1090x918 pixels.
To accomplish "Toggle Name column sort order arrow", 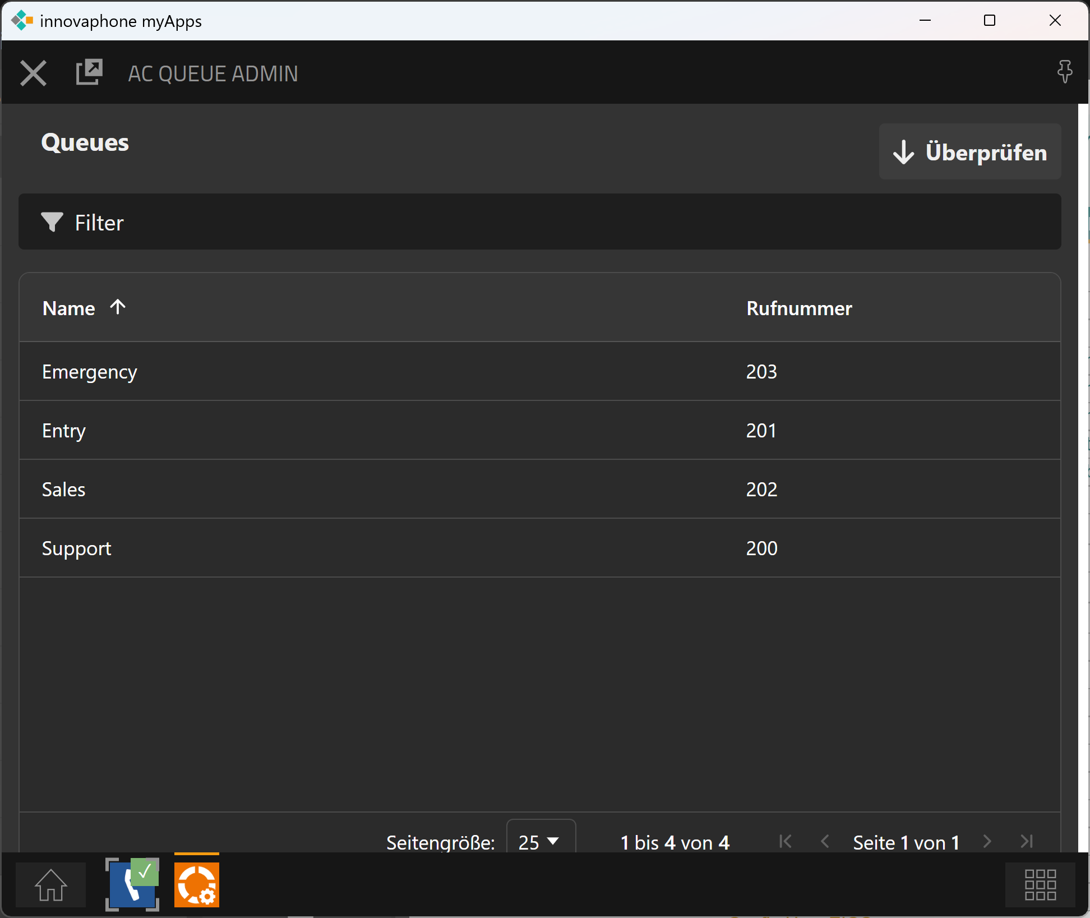I will point(118,307).
